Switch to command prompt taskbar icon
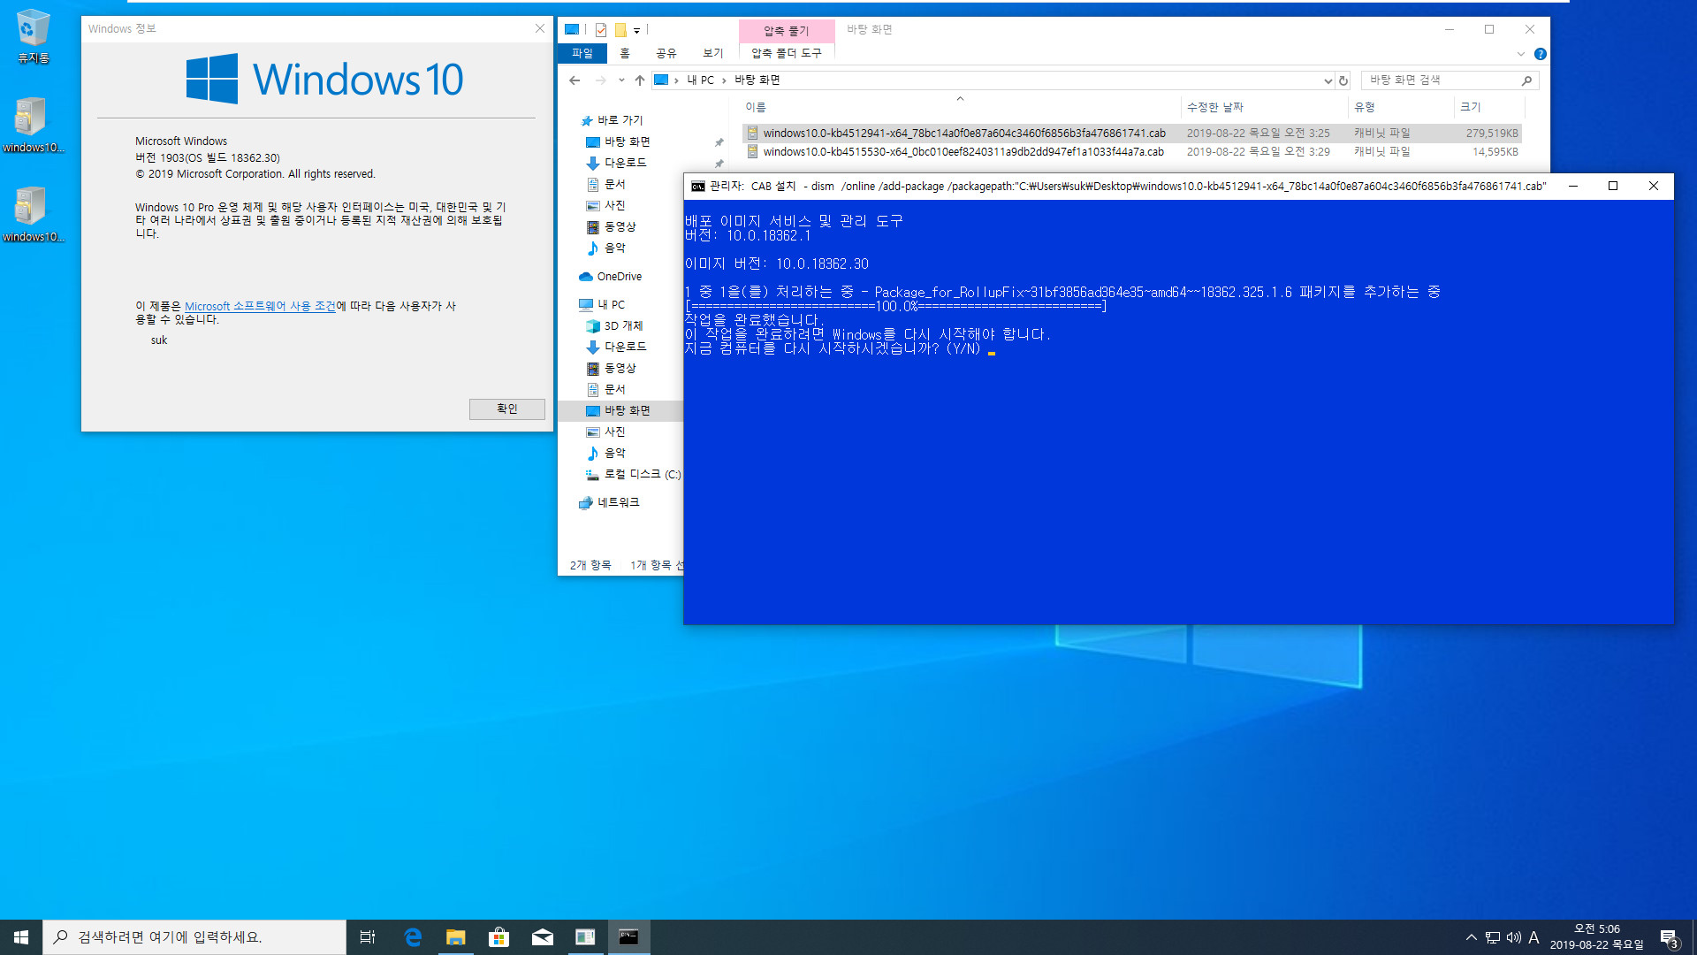 [628, 937]
